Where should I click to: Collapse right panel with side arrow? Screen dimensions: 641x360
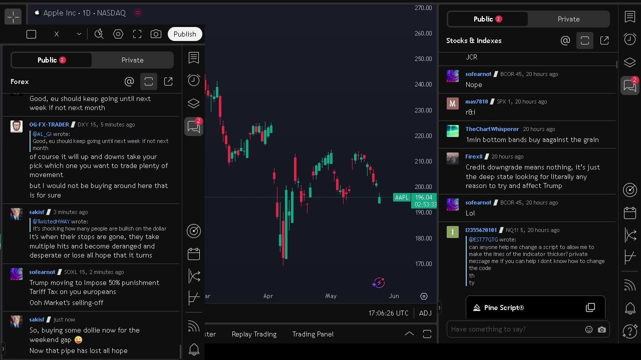click(x=439, y=308)
